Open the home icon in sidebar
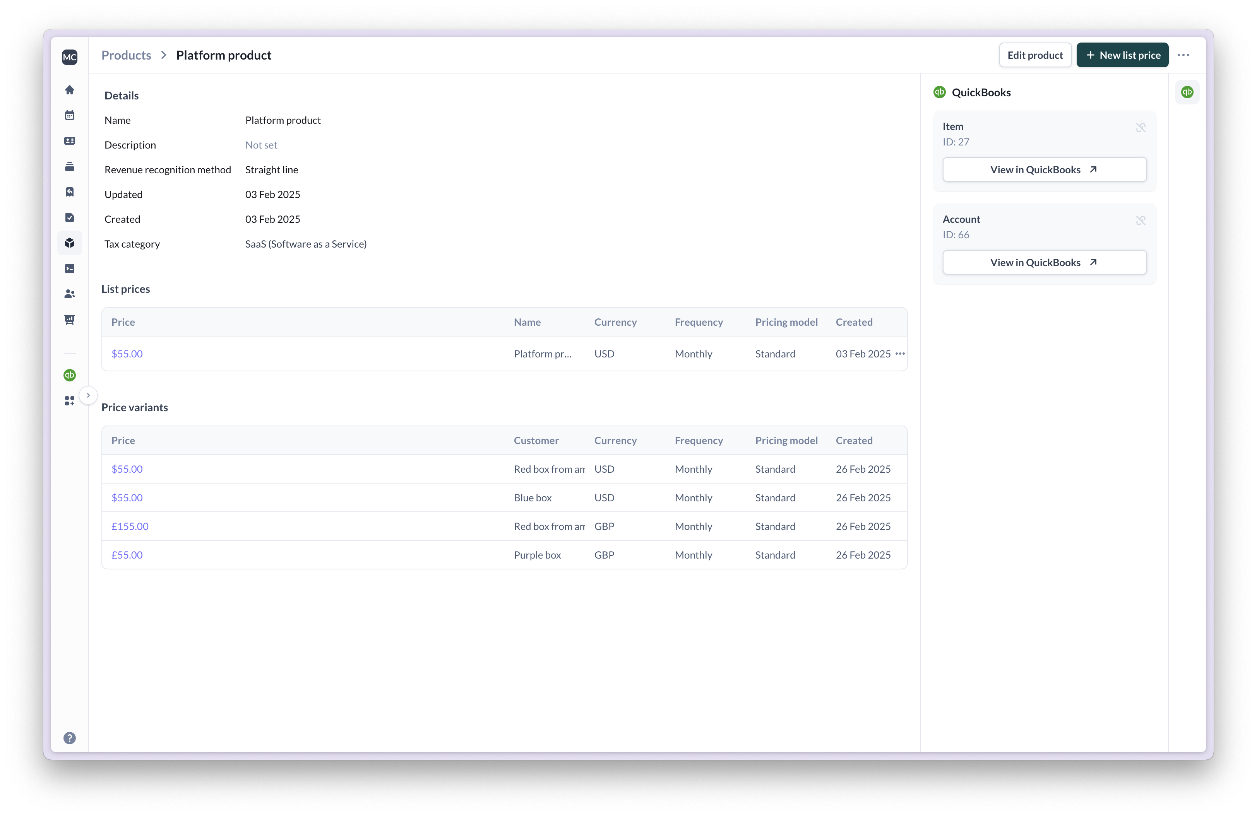 pyautogui.click(x=70, y=90)
